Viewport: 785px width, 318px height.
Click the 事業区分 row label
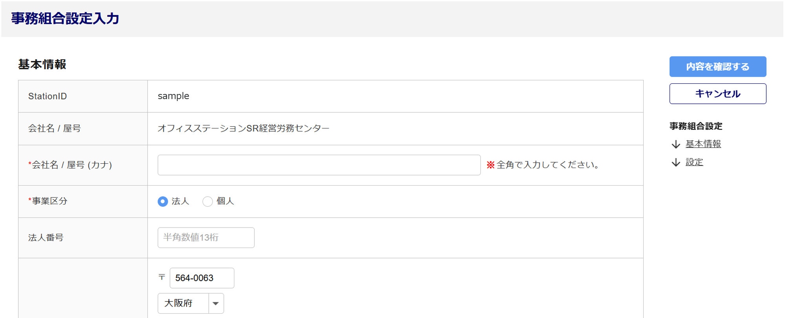[49, 201]
